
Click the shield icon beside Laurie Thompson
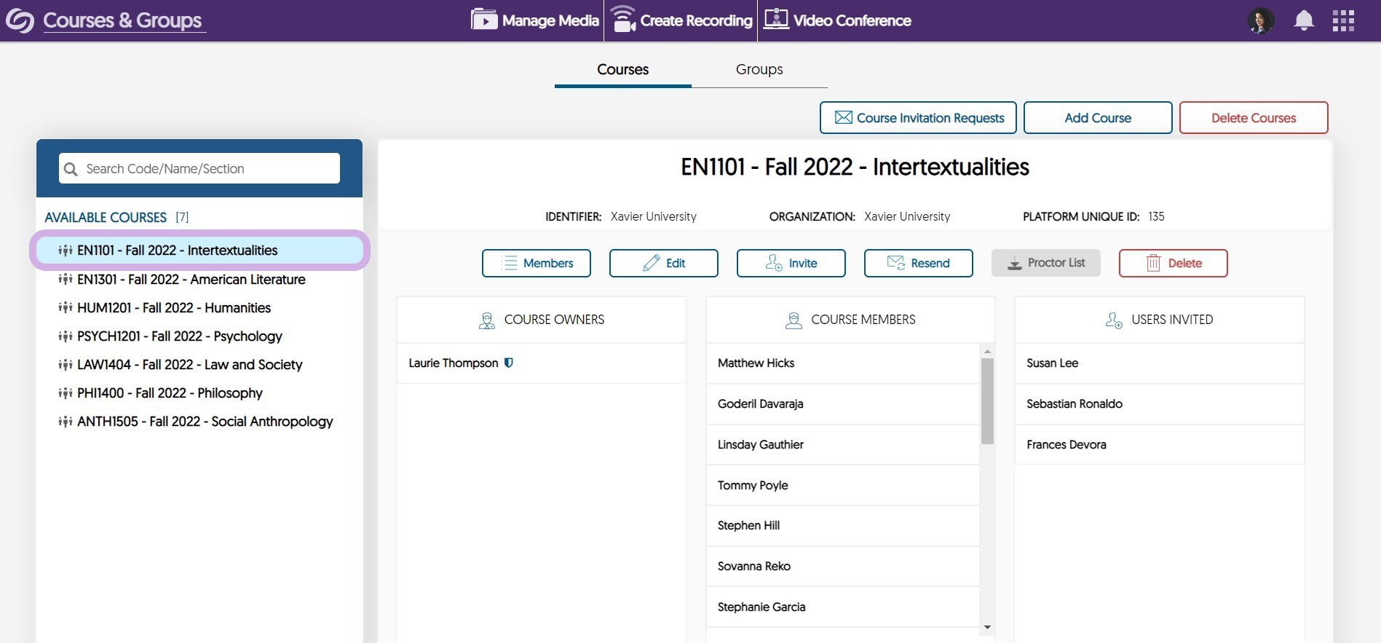pos(509,363)
